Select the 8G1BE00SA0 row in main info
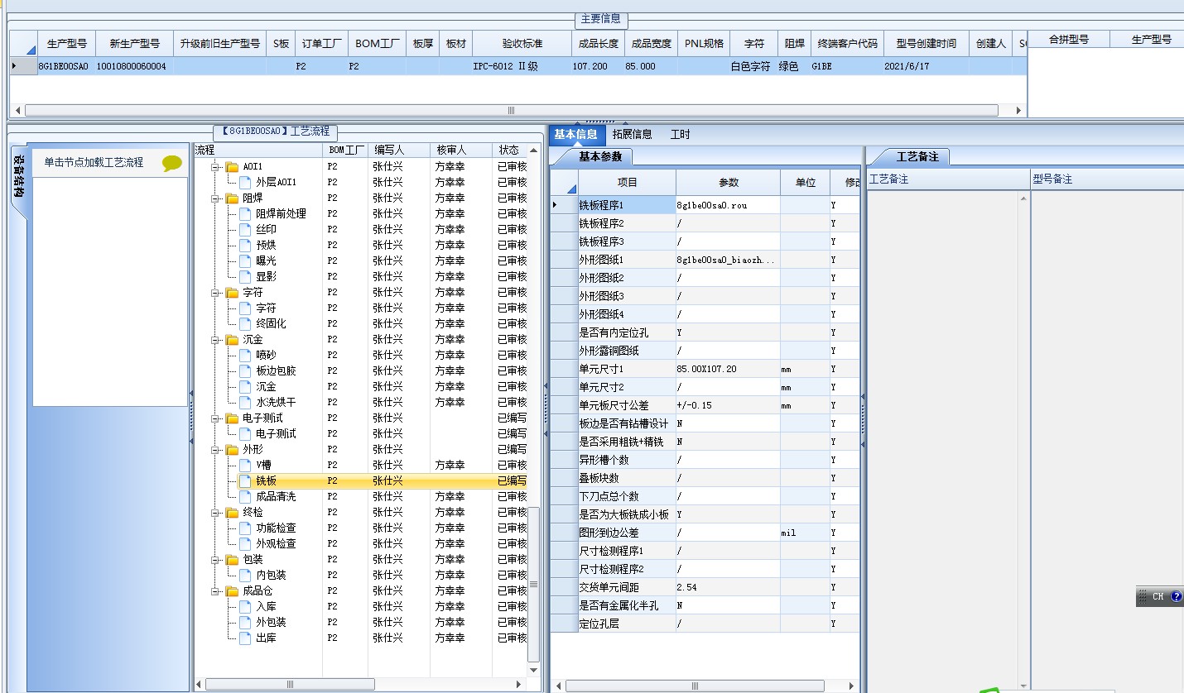1184x693 pixels. (517, 66)
